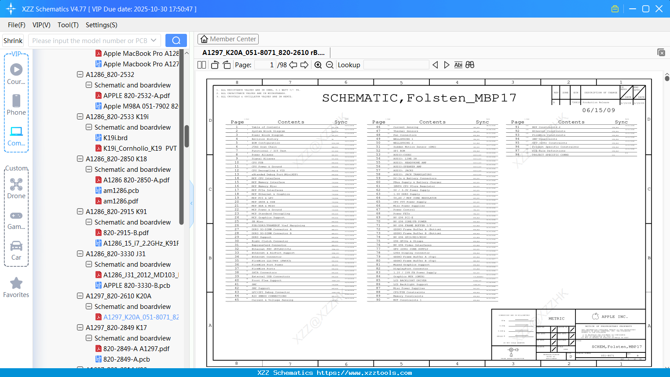670x377 pixels.
Task: Click the Shrink button
Action: point(13,40)
